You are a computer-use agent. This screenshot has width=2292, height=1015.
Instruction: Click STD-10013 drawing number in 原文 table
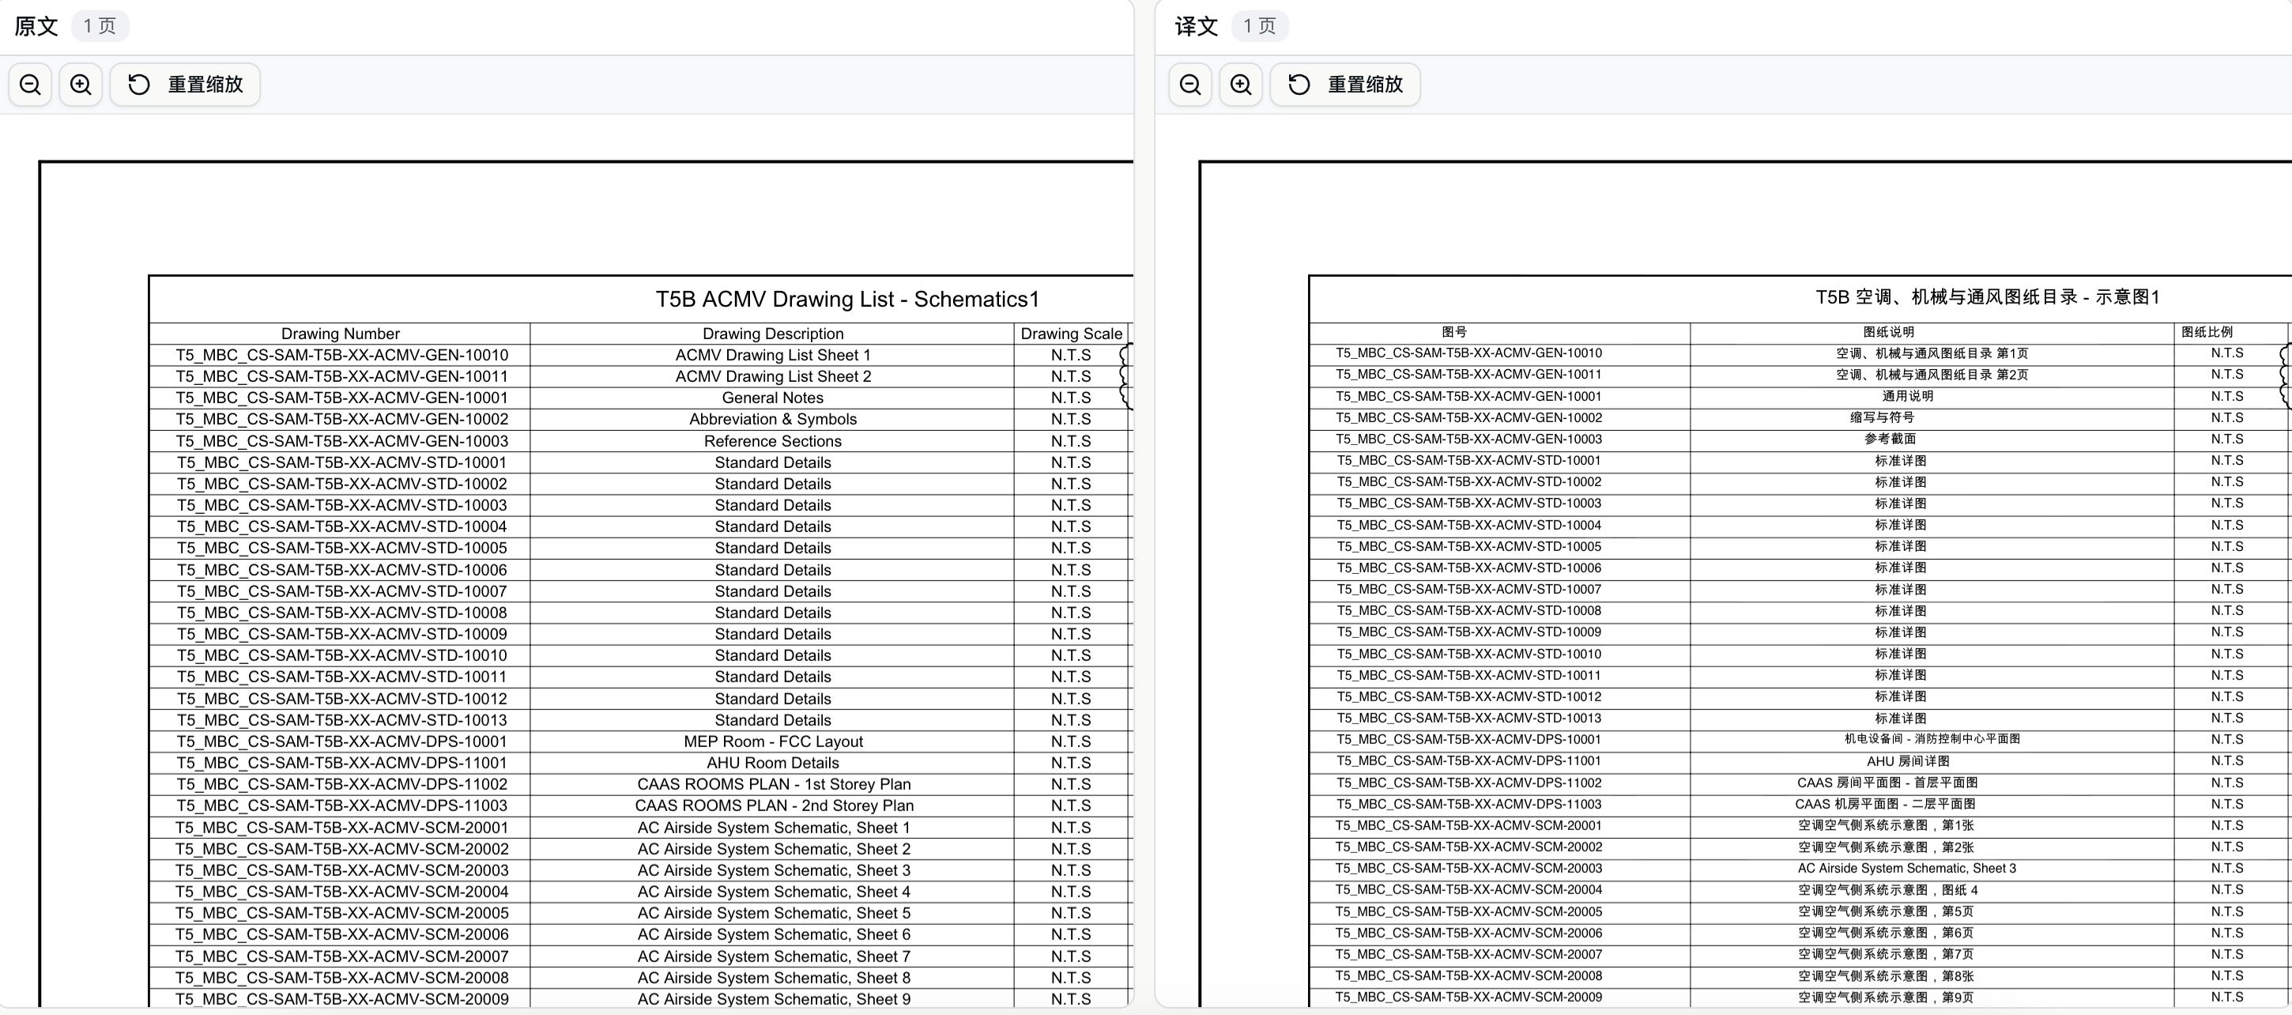point(341,719)
